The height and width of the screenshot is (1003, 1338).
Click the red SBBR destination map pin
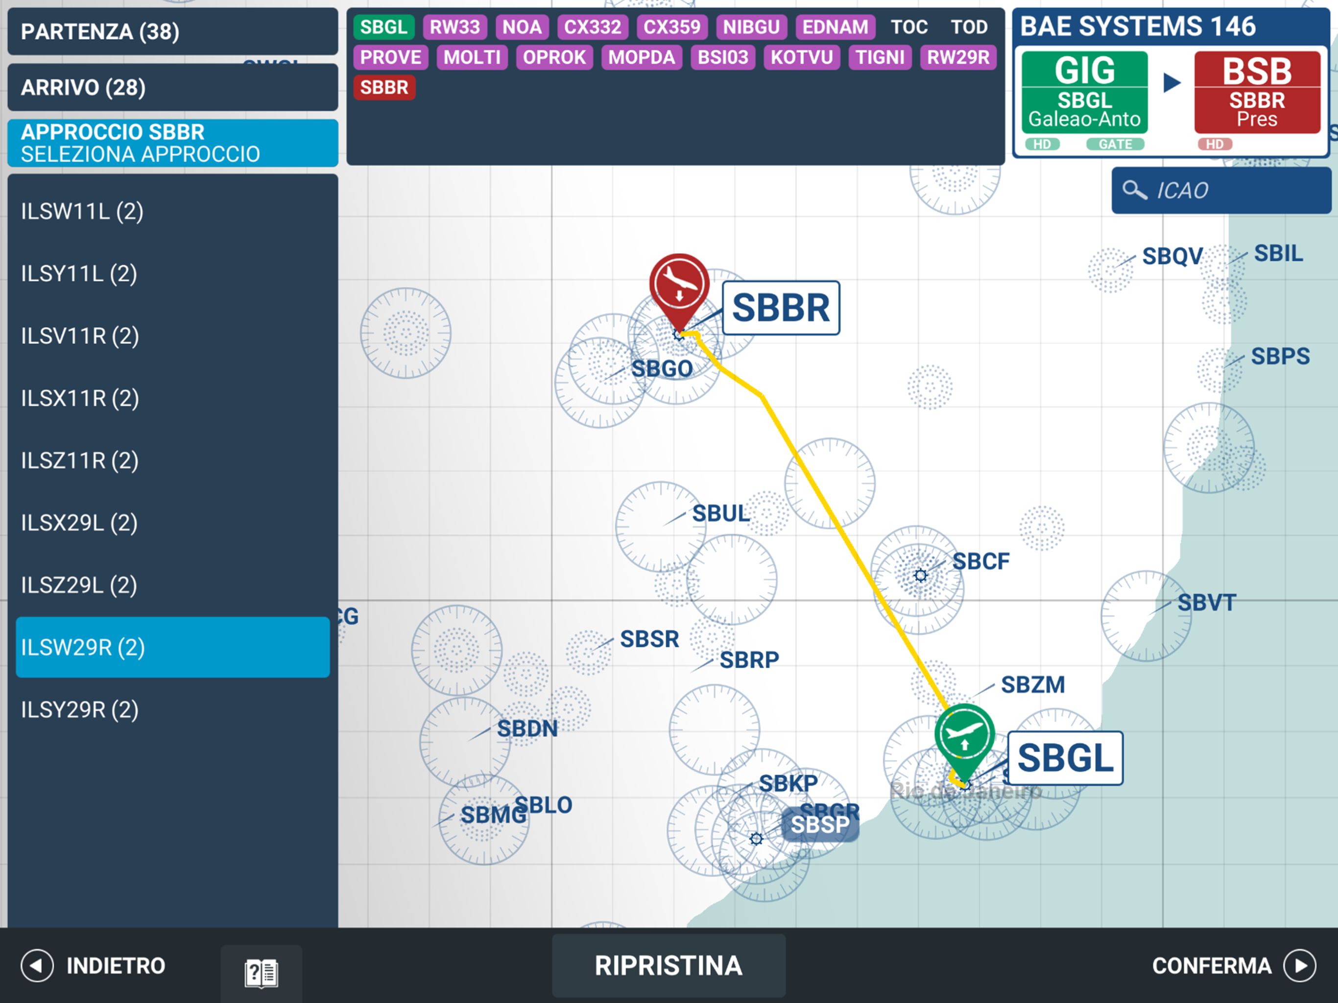click(x=679, y=285)
